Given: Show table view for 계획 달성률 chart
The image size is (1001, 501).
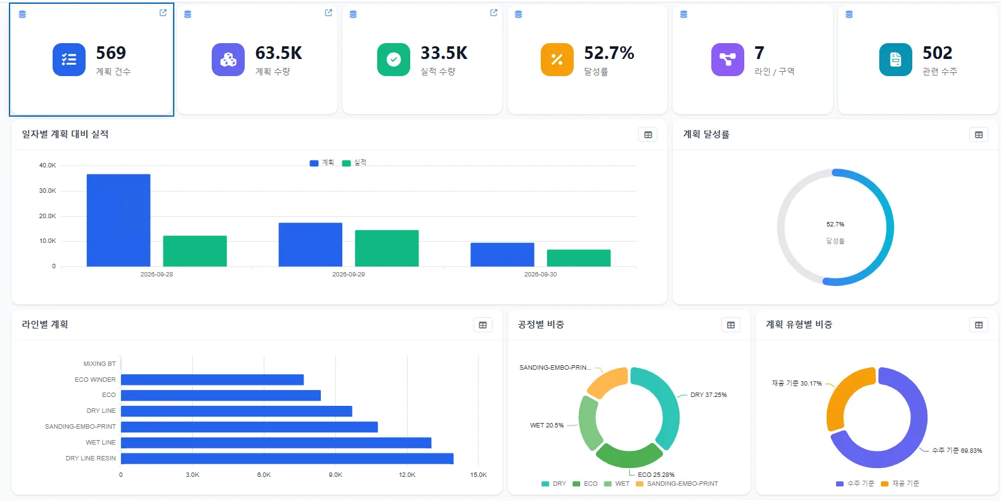Looking at the screenshot, I should pyautogui.click(x=979, y=134).
